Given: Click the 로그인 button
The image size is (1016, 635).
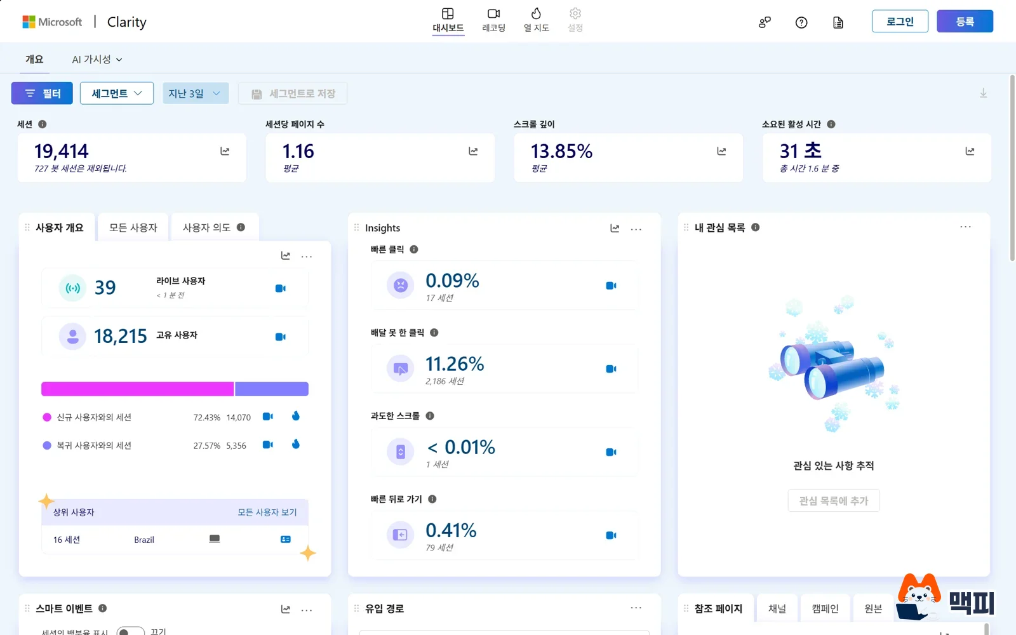Looking at the screenshot, I should coord(900,22).
